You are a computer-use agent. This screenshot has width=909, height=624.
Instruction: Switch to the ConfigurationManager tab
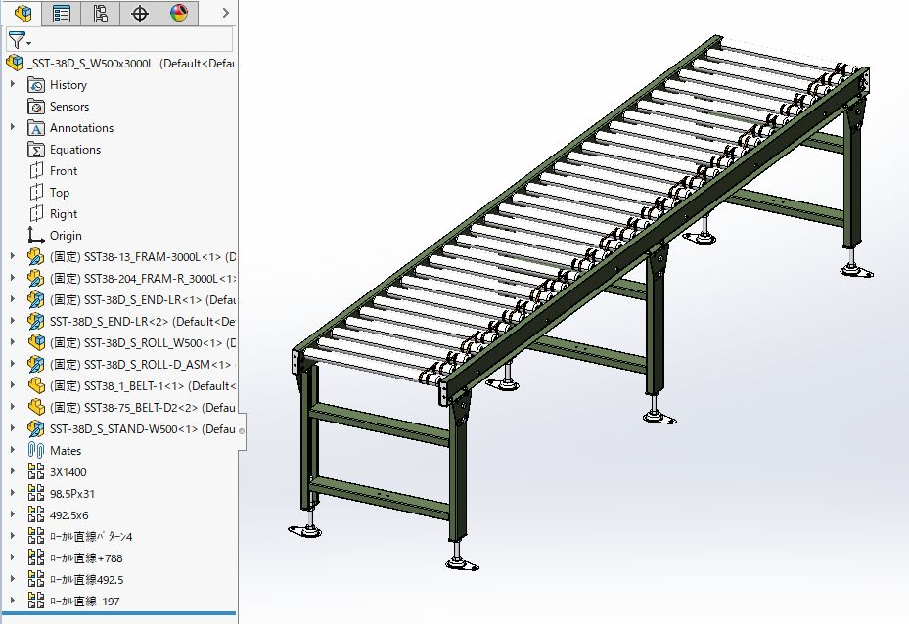pos(100,13)
